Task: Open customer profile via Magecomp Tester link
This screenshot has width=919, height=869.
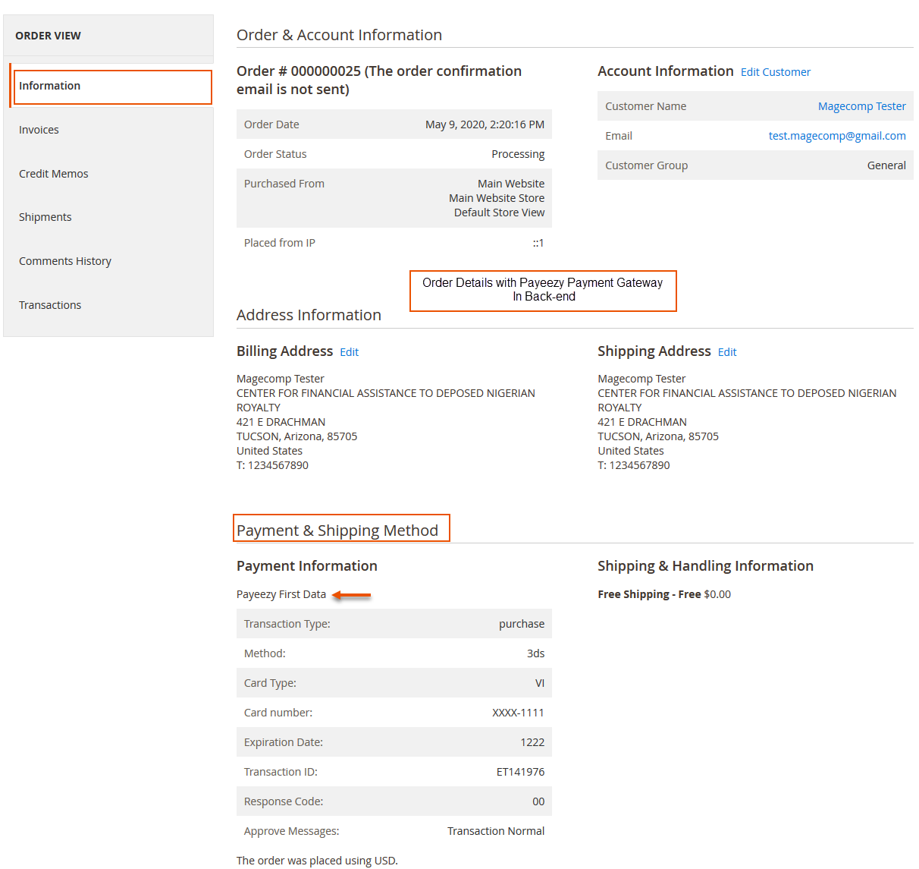Action: click(x=861, y=105)
